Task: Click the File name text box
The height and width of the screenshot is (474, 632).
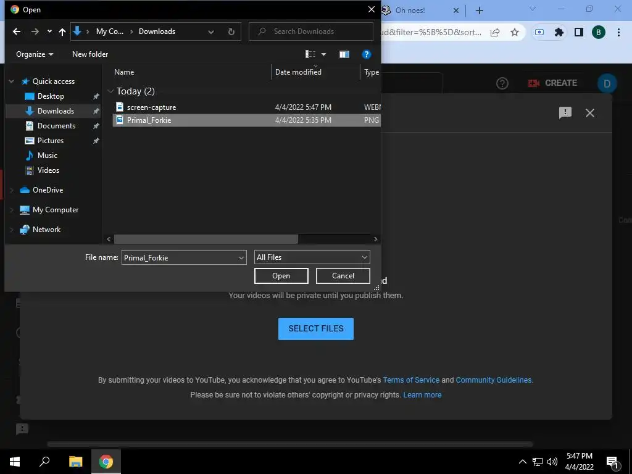Action: 180,257
